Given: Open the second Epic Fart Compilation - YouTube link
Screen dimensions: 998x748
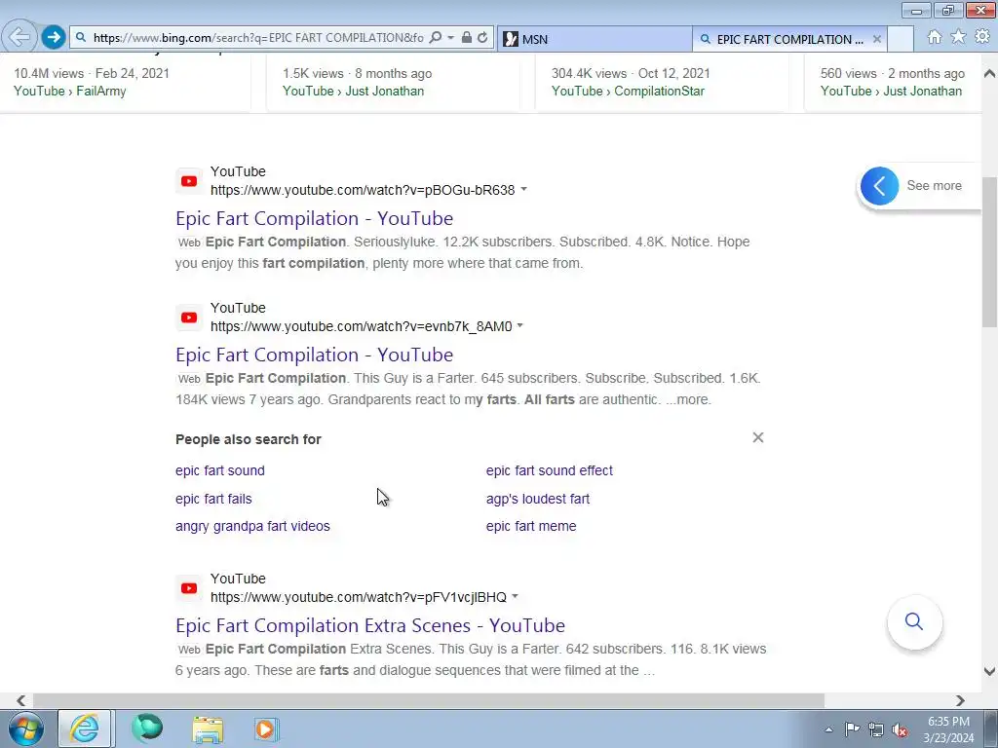Looking at the screenshot, I should coord(315,355).
